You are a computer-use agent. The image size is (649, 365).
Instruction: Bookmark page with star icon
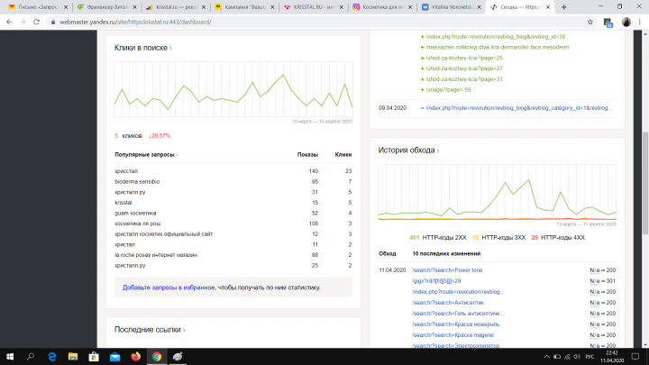click(590, 22)
